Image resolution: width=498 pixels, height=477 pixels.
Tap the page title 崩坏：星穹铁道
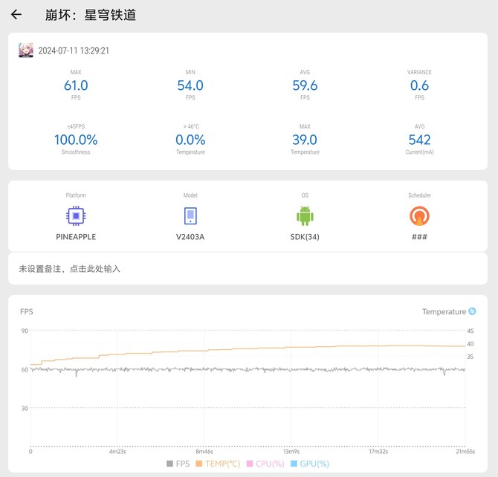point(91,15)
